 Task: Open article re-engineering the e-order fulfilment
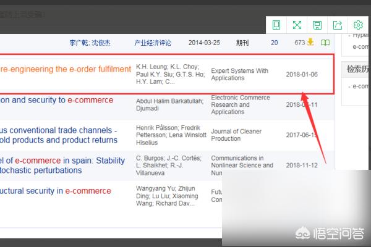coord(66,69)
